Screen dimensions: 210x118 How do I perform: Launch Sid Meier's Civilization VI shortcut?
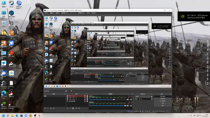[x=11, y=105]
